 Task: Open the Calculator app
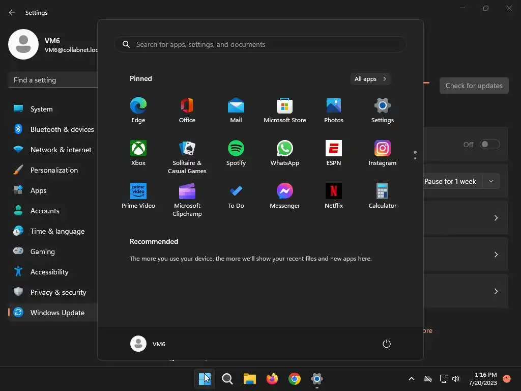(x=383, y=196)
